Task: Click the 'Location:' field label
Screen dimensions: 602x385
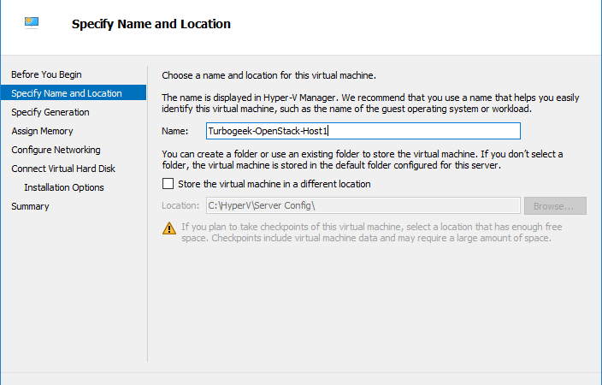Action: [180, 206]
